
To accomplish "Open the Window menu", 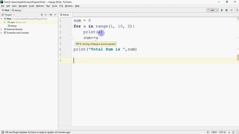I will point(69,6).
